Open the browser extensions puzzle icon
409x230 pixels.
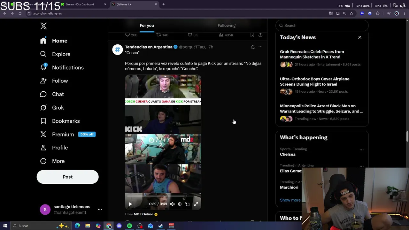pos(378,13)
